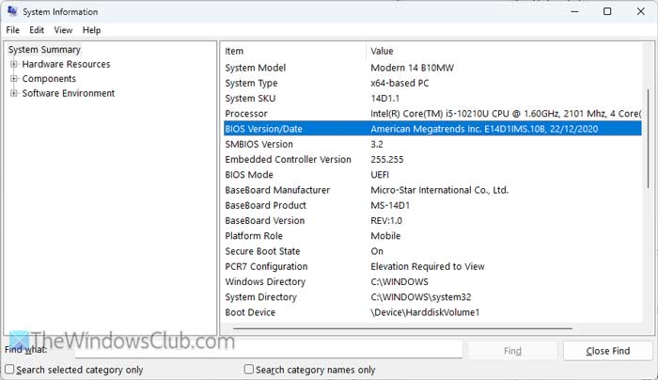The height and width of the screenshot is (380, 658).
Task: Open the Help menu
Action: [91, 30]
